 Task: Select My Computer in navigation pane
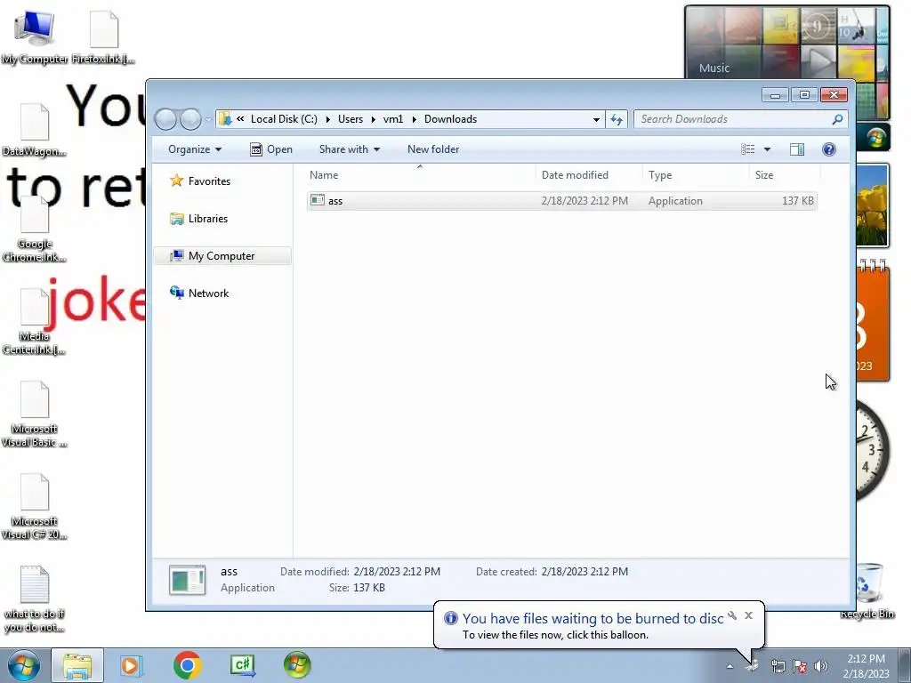(222, 256)
